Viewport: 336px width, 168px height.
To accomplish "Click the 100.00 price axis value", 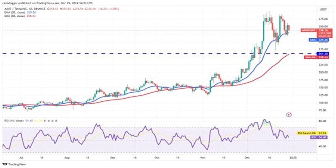I will (323, 102).
